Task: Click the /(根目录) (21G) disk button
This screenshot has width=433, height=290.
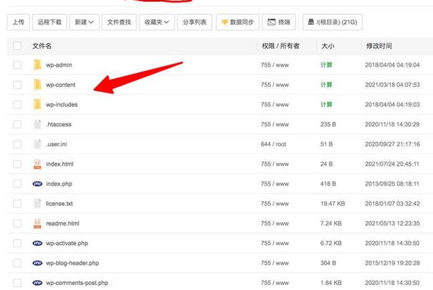Action: 333,22
